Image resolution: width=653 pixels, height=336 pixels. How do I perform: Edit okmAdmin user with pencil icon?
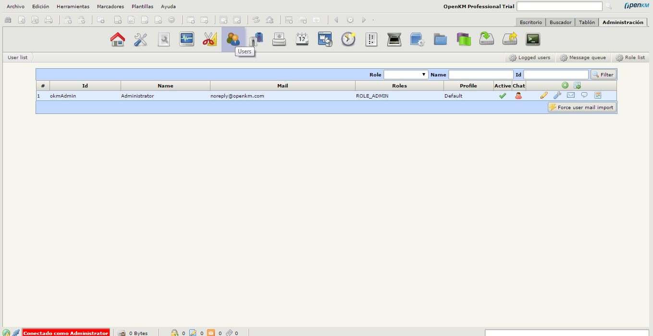coord(544,96)
